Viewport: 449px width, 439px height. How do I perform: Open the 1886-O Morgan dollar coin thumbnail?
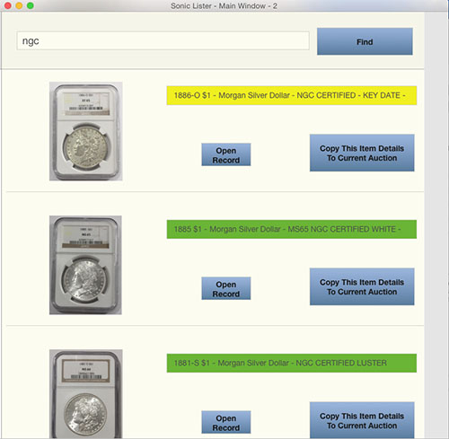86,131
